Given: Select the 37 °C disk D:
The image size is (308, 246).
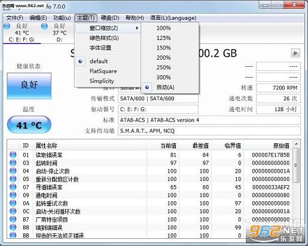Looking at the screenshot, I should 59,33.
